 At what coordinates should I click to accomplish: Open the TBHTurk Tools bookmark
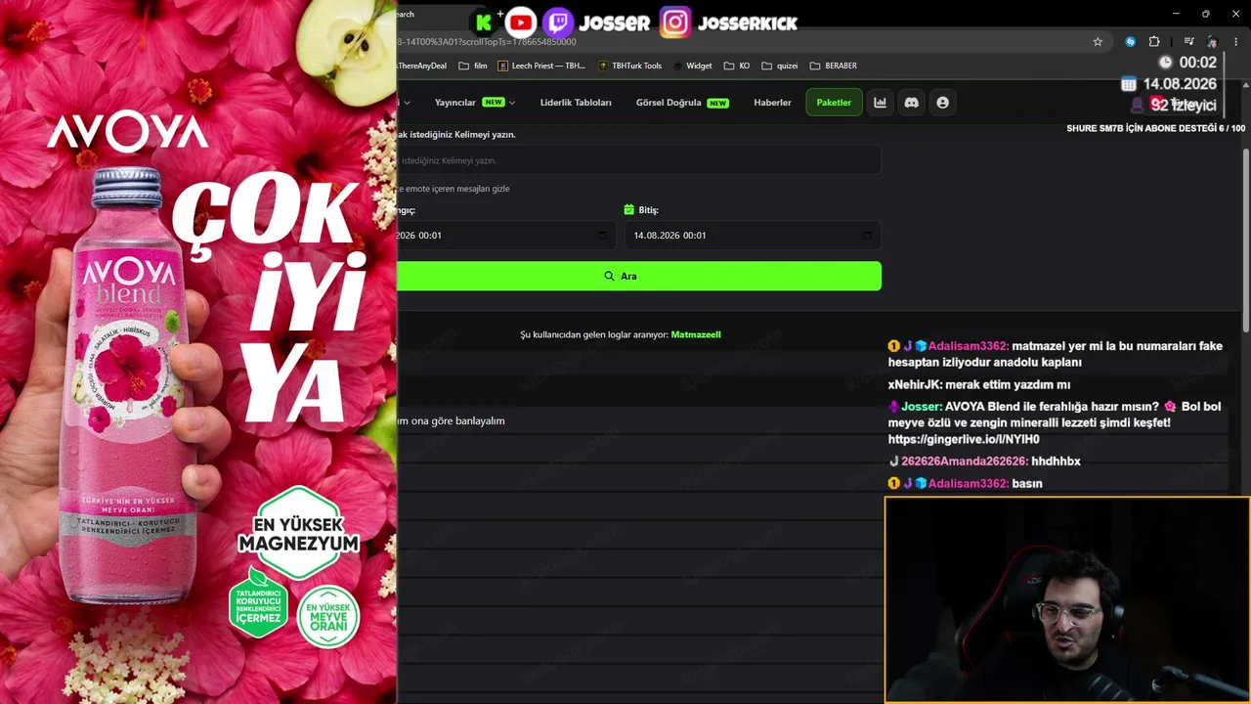coord(630,66)
